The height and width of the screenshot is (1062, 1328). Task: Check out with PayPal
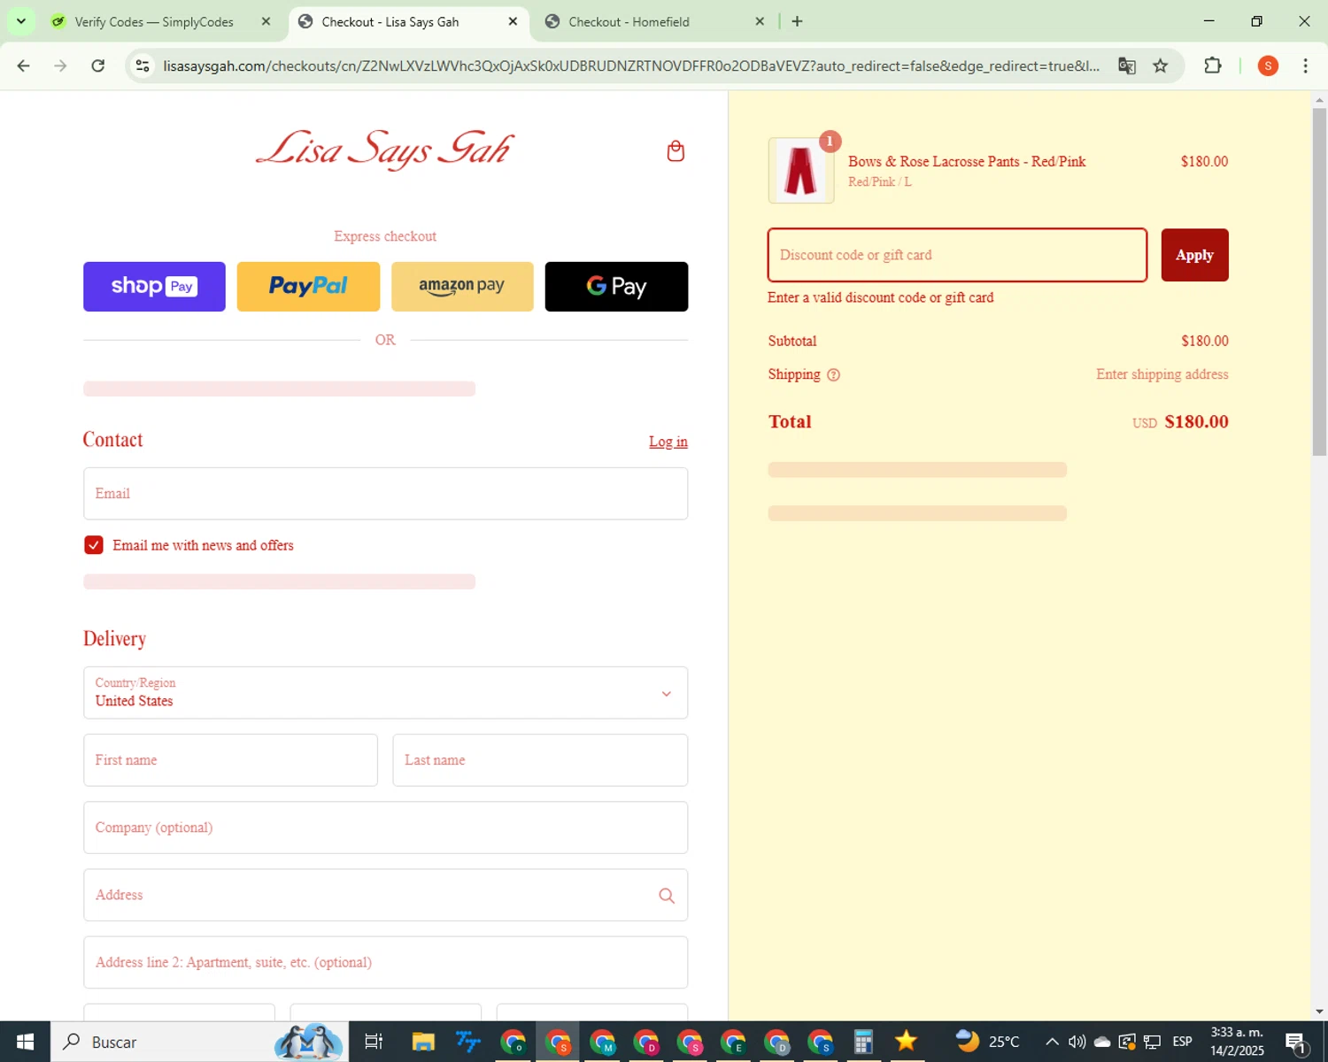[308, 287]
